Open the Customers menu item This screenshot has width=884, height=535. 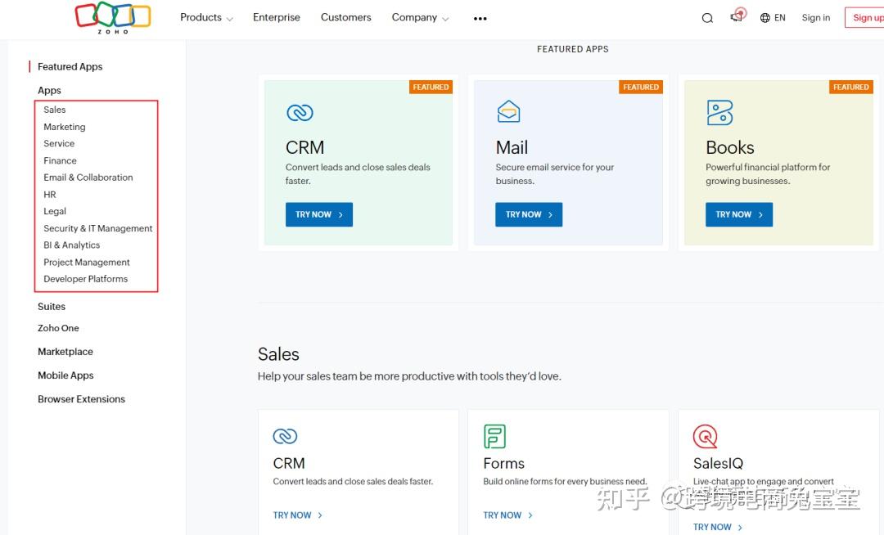coord(345,17)
